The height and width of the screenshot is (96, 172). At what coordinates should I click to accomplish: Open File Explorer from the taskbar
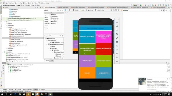(x=20, y=94)
